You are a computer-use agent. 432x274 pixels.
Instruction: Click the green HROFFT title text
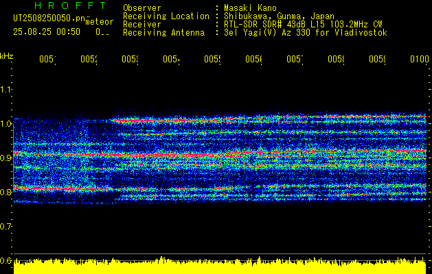pyautogui.click(x=70, y=5)
